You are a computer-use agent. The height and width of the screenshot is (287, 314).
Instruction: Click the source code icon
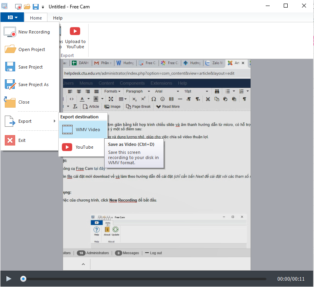pyautogui.click(x=71, y=99)
